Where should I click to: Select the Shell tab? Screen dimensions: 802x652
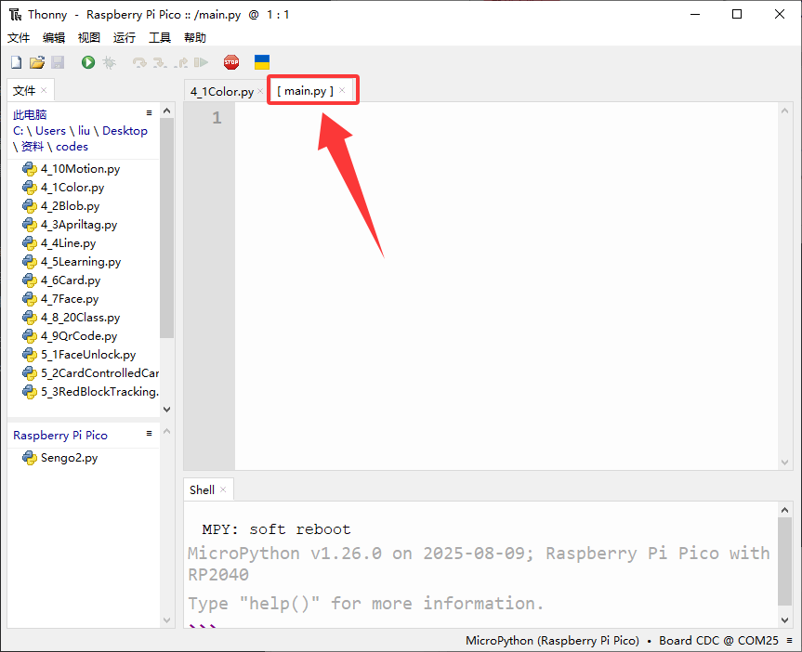(202, 489)
